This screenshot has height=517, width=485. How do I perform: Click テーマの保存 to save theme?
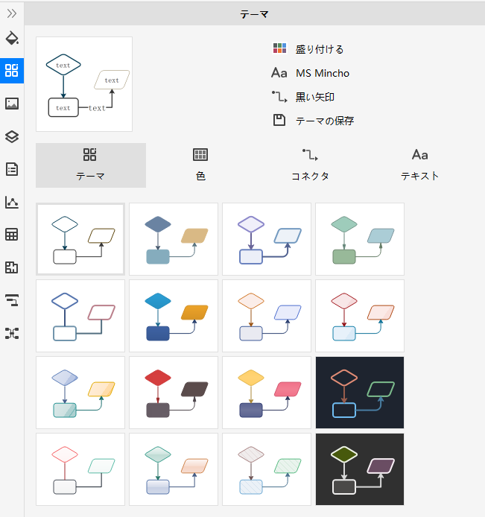pos(325,121)
